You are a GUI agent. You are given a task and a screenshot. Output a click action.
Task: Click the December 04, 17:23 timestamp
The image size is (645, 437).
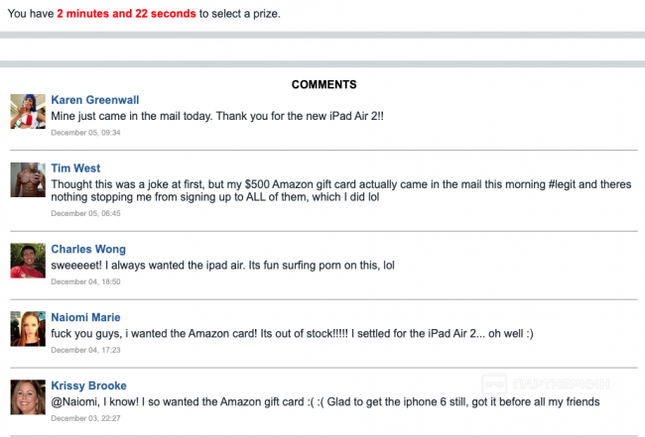tap(85, 350)
